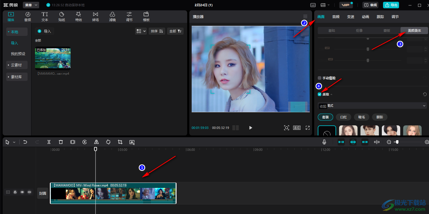Click the reverse playback timeline tool

pos(85,142)
